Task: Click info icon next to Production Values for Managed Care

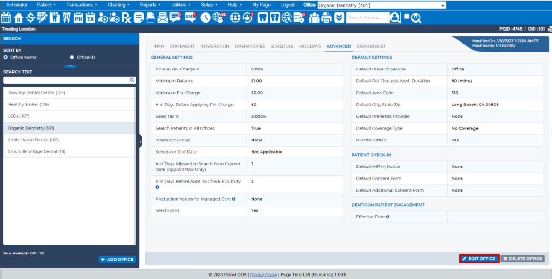Action: [234, 199]
